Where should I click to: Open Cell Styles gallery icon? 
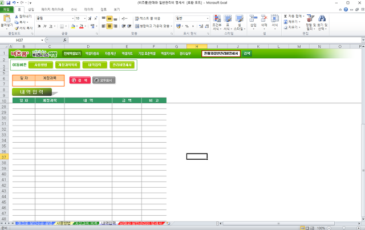(x=239, y=19)
